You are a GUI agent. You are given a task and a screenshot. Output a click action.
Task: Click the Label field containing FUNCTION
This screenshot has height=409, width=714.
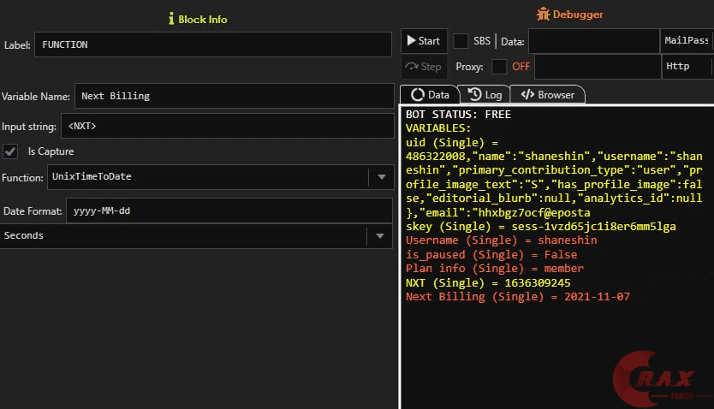212,44
